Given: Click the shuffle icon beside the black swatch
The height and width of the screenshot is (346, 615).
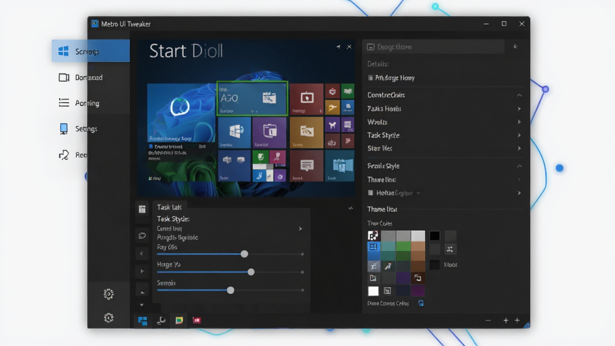Looking at the screenshot, I should [x=450, y=249].
